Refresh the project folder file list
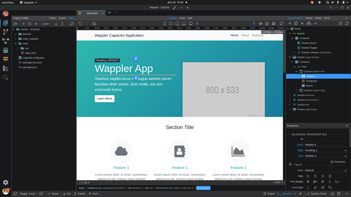 tap(72, 24)
